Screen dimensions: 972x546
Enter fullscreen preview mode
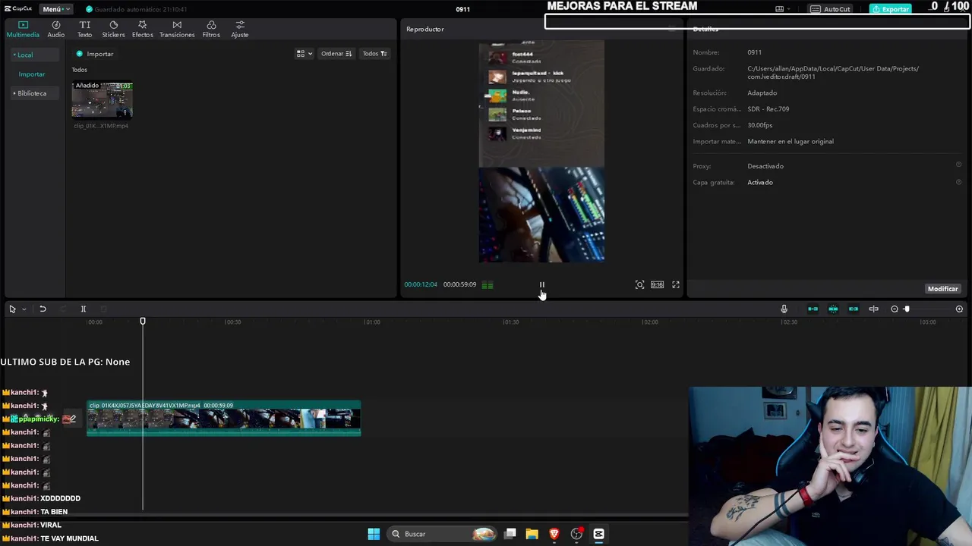[676, 285]
